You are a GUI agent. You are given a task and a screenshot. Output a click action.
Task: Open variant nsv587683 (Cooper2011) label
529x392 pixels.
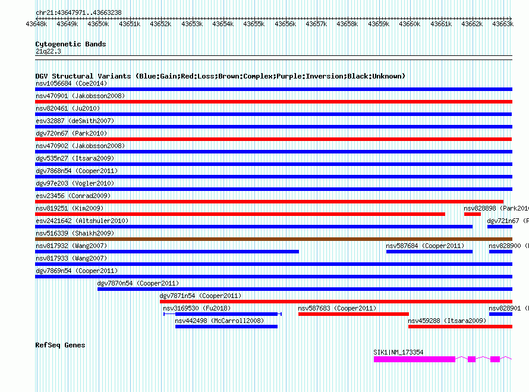[x=337, y=308]
